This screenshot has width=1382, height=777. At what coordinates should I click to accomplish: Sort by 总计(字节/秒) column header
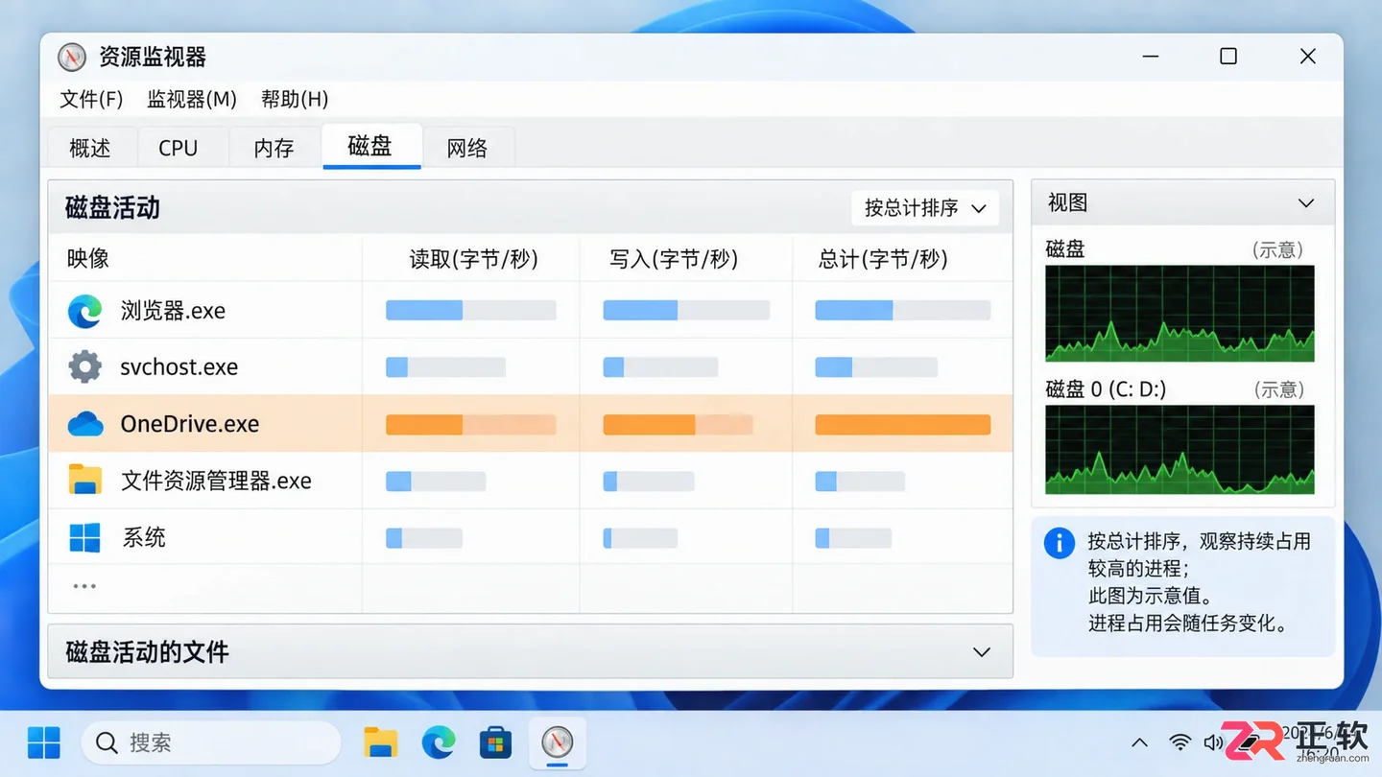883,259
